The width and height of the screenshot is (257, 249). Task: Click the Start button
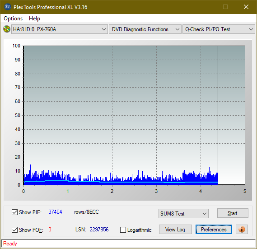(233, 213)
